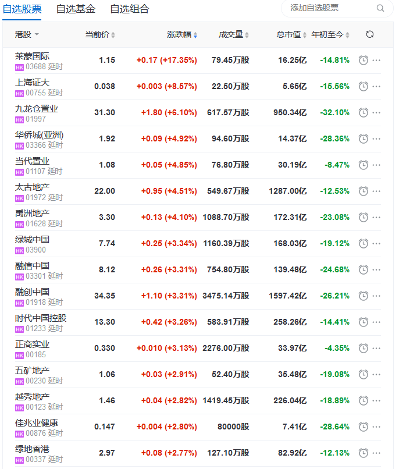The width and height of the screenshot is (399, 469).
Task: Open 绿地香港 stock page
Action: click(32, 449)
